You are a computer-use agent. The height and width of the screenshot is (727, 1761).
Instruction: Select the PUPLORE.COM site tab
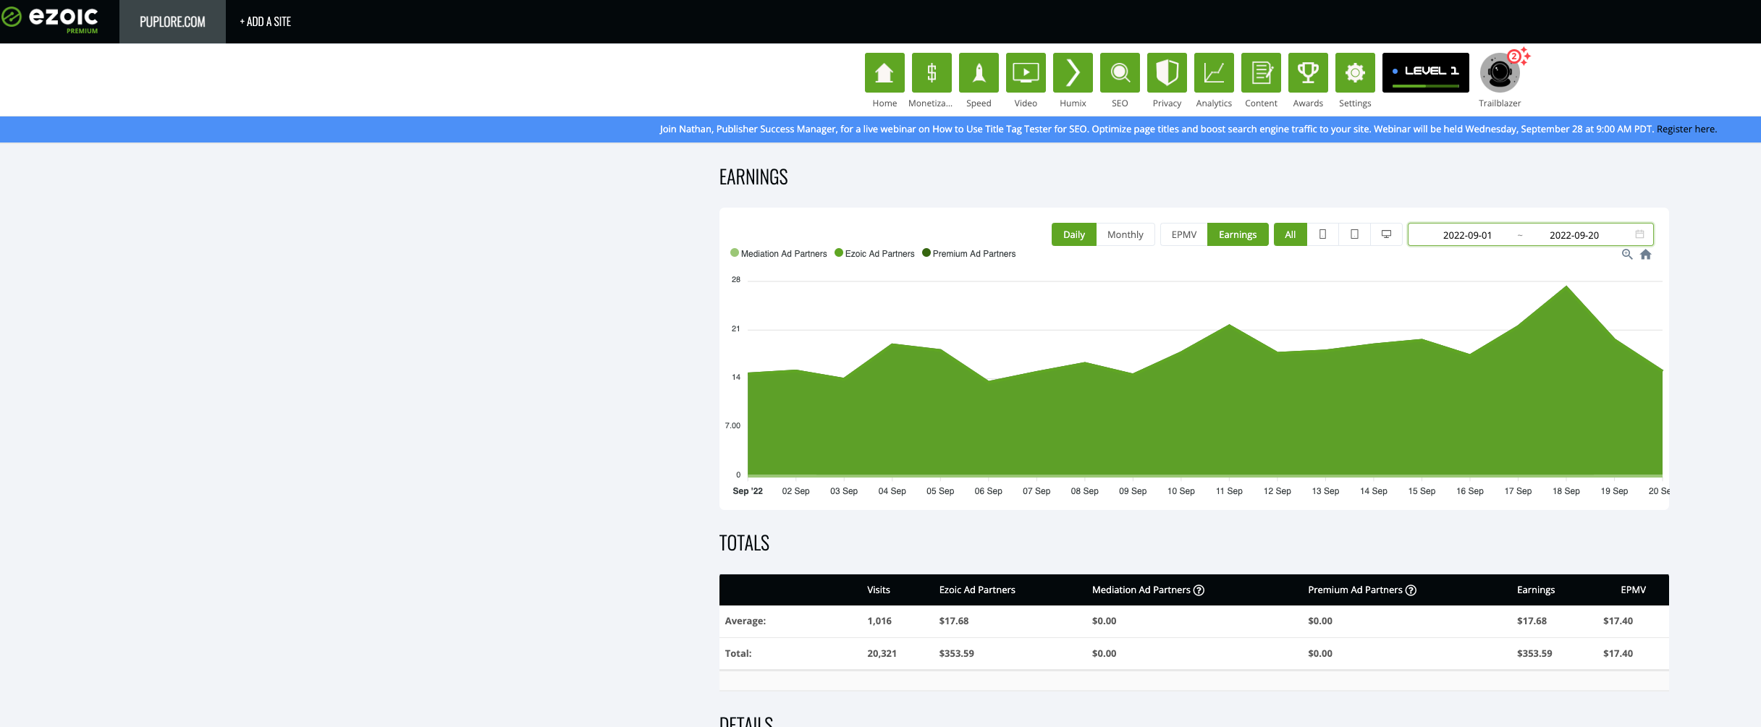pos(172,22)
